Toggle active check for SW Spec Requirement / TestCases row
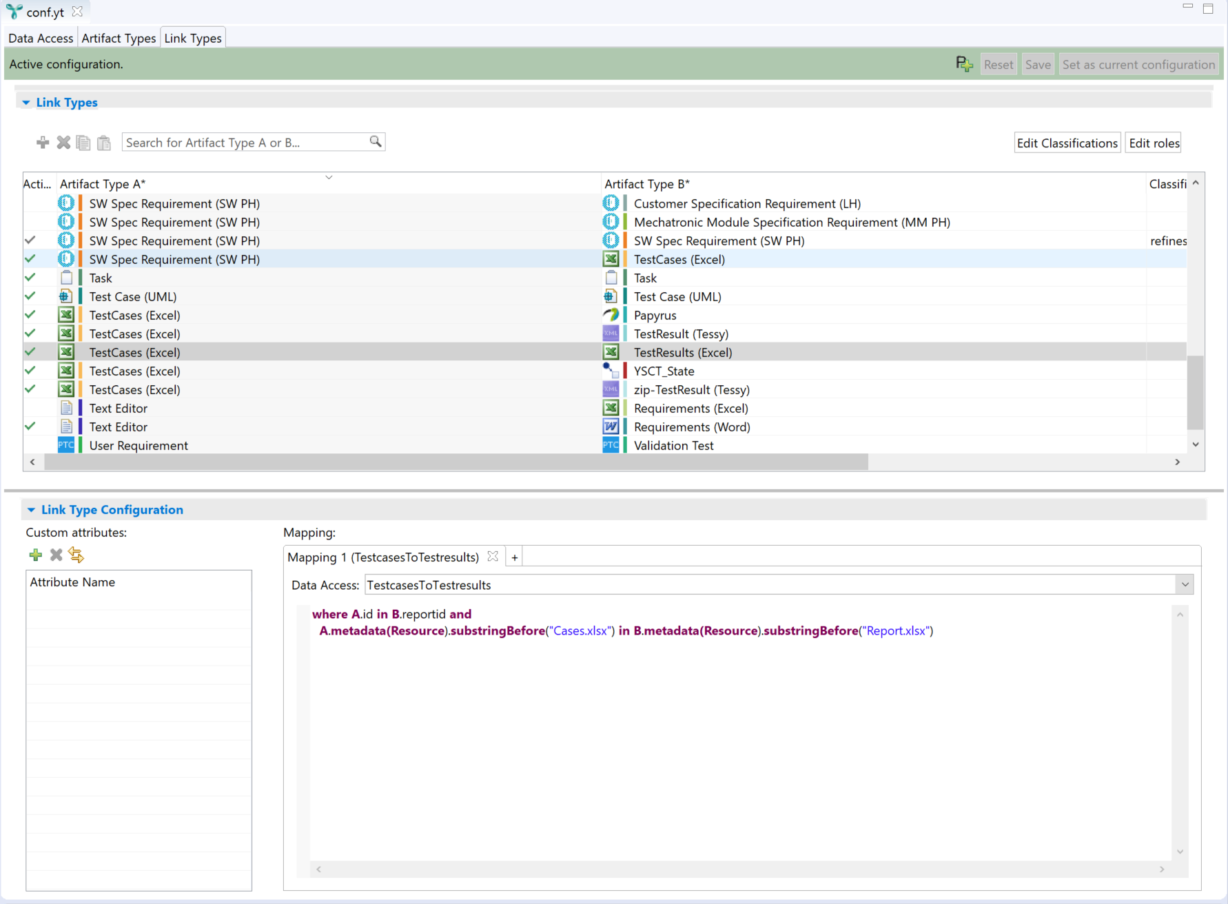This screenshot has width=1228, height=904. point(30,259)
